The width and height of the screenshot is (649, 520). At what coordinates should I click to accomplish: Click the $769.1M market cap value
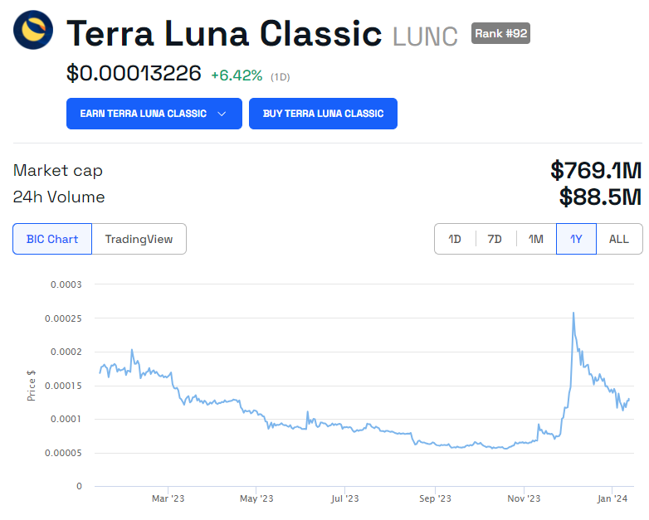596,171
